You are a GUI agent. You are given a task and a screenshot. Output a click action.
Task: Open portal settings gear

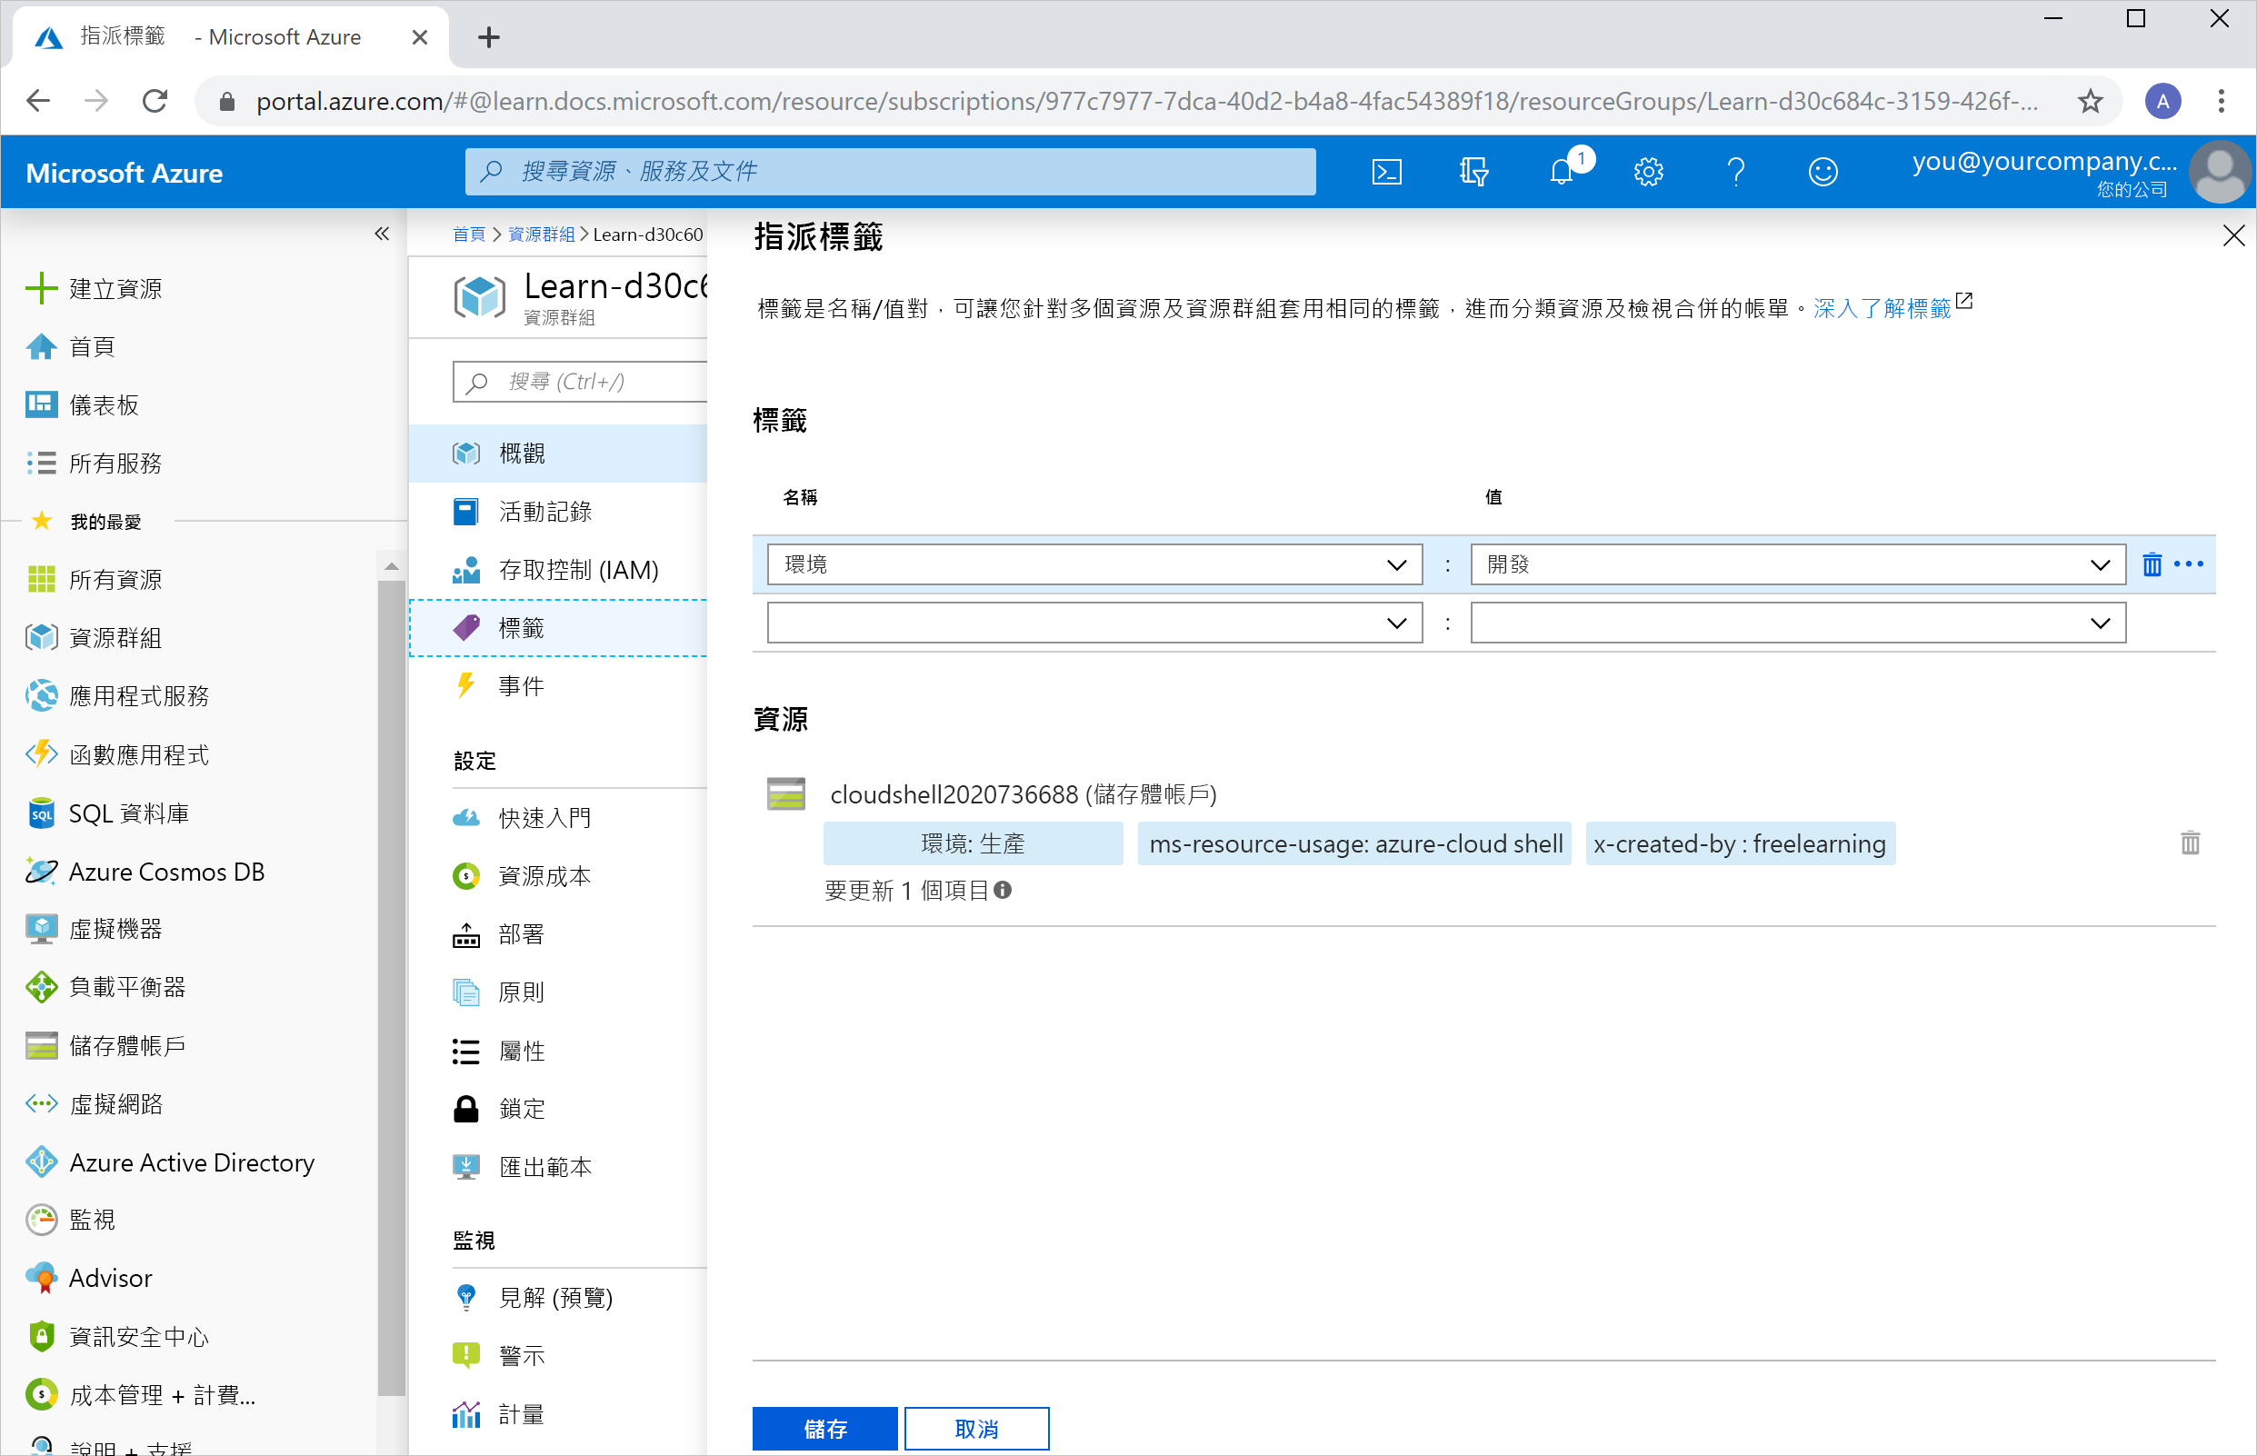1648,171
